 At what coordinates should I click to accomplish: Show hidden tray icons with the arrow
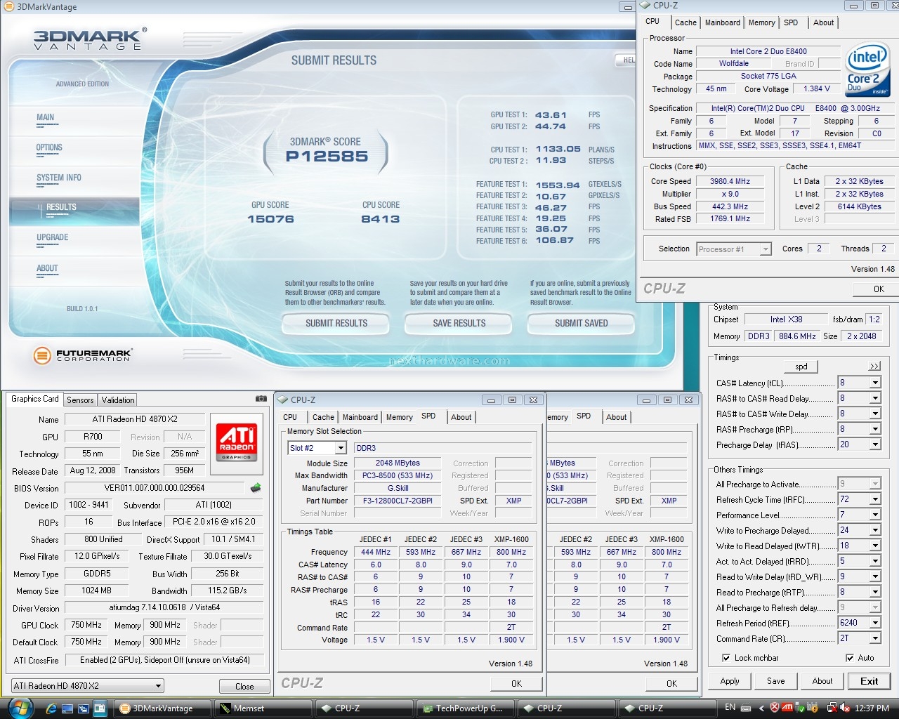761,708
